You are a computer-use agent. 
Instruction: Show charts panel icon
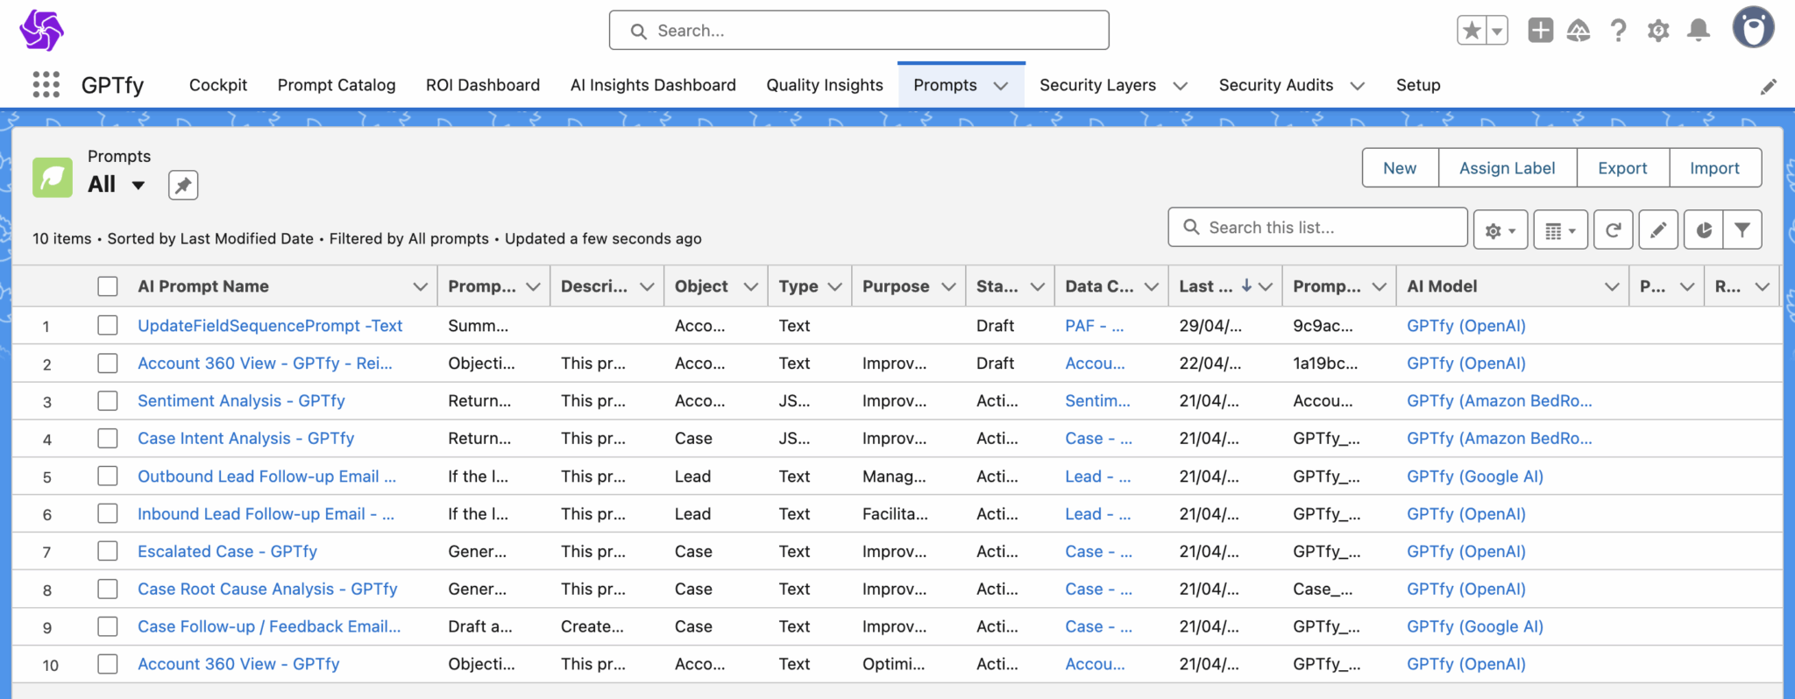1704,229
